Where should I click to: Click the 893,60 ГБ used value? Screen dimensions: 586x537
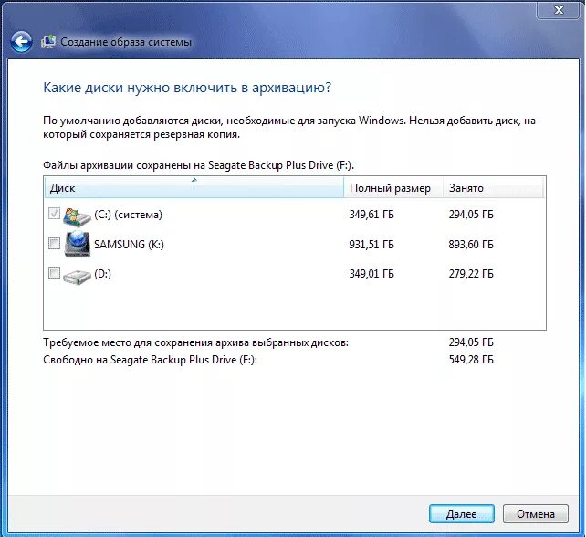[x=471, y=244]
